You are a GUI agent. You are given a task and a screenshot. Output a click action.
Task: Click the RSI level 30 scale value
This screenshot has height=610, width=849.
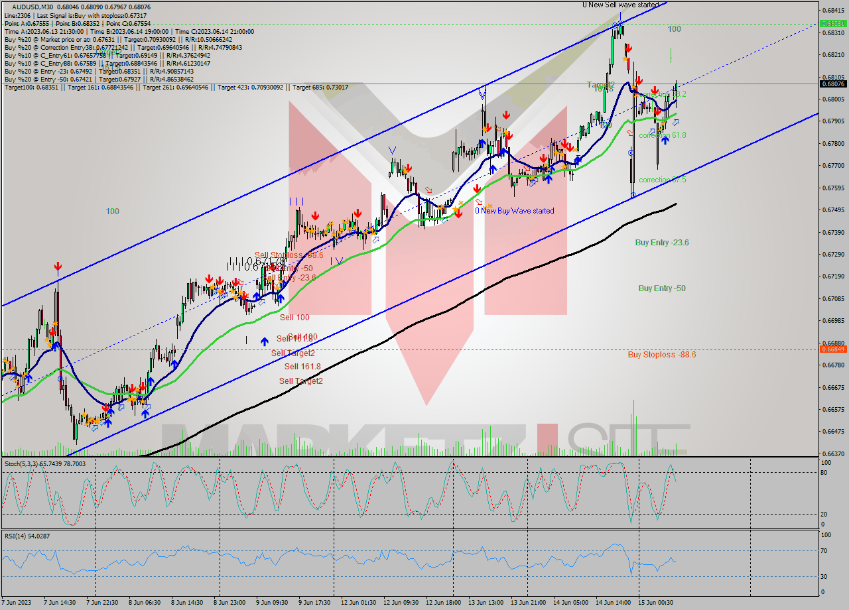point(824,576)
